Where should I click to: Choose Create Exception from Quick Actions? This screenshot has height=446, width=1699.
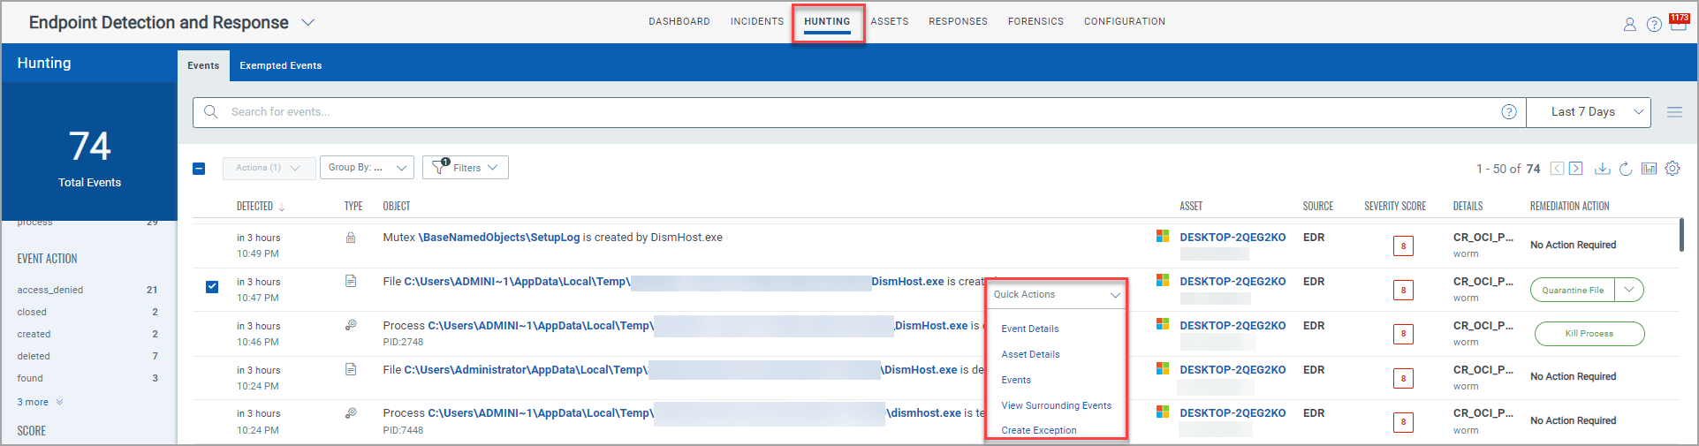pyautogui.click(x=1039, y=430)
